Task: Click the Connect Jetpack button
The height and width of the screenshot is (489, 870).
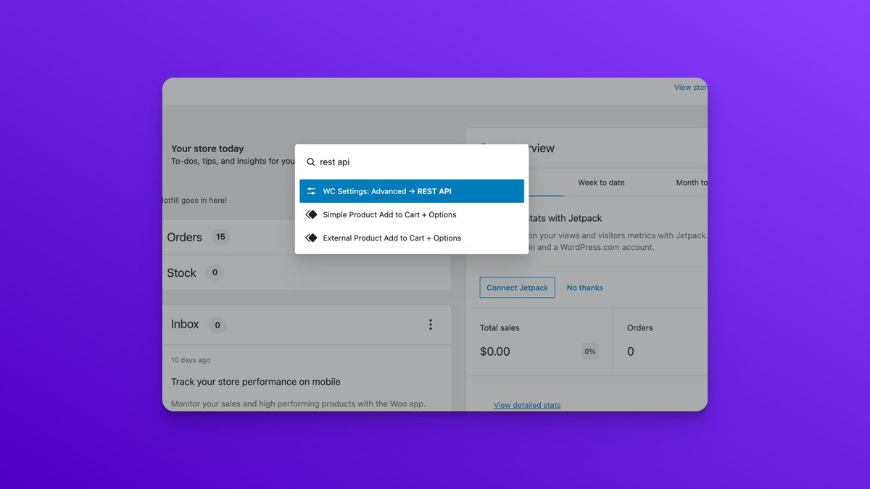Action: (x=517, y=288)
